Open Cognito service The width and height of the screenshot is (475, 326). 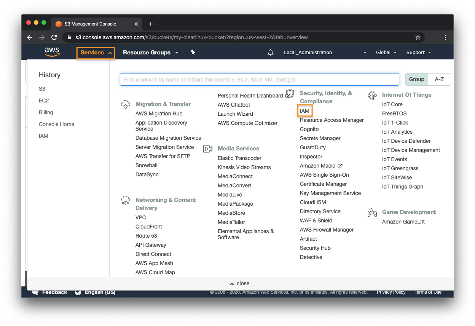tap(309, 129)
